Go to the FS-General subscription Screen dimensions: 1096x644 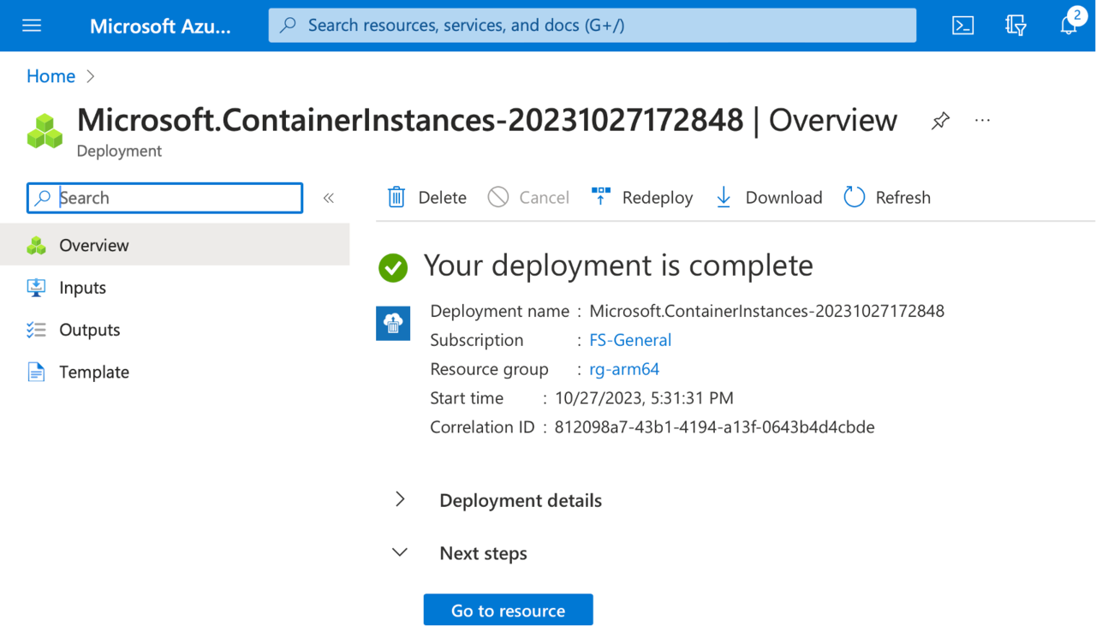coord(629,340)
